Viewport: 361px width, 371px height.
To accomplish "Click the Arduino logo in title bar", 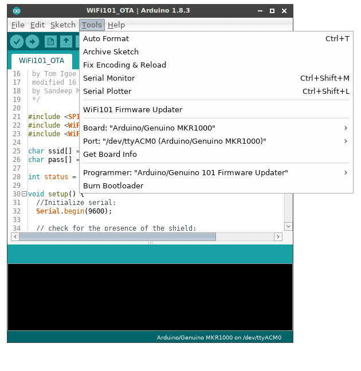I will tap(16, 10).
